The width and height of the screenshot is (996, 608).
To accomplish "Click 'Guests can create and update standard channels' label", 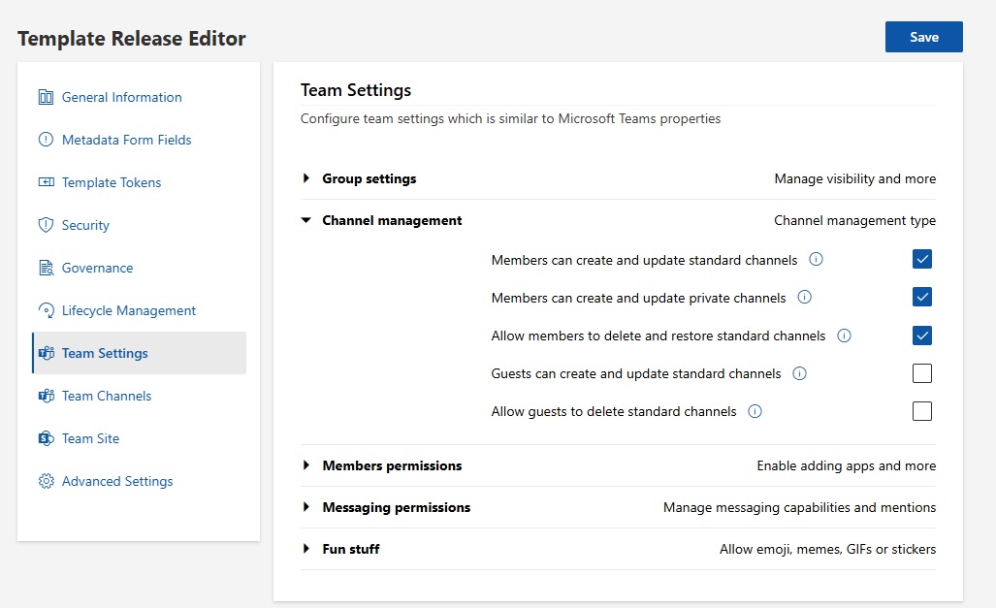I will 636,373.
